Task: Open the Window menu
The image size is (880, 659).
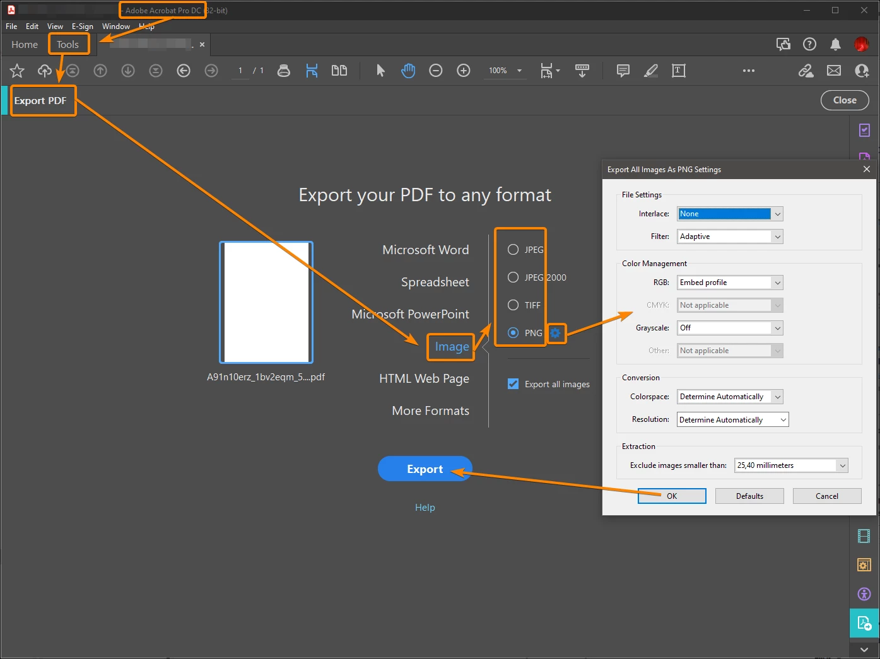Action: tap(116, 26)
